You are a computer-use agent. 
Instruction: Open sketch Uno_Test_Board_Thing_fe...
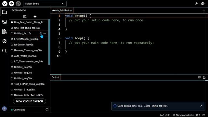pyautogui.click(x=30, y=22)
